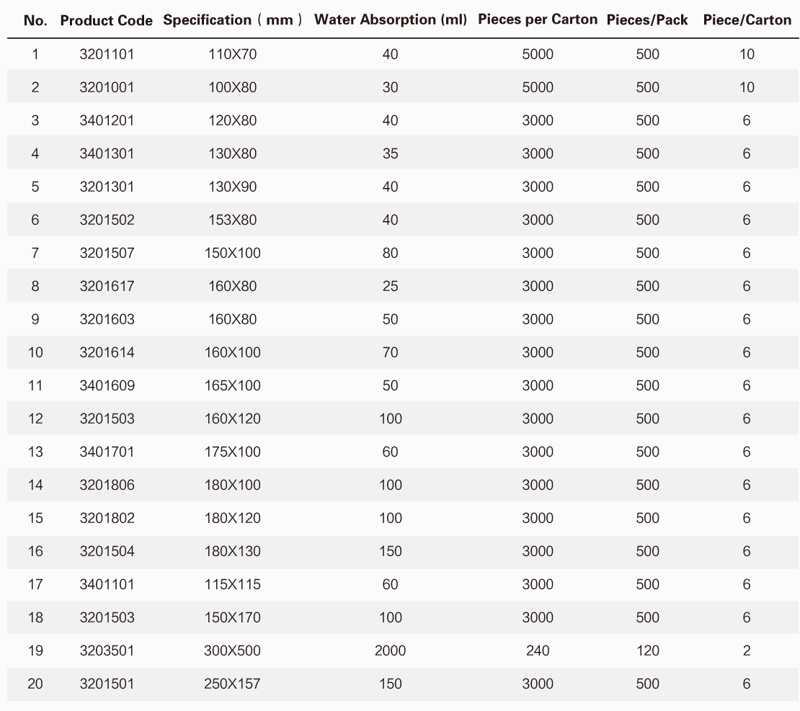Select product code 3201101
Image resolution: width=800 pixels, height=711 pixels.
107,54
